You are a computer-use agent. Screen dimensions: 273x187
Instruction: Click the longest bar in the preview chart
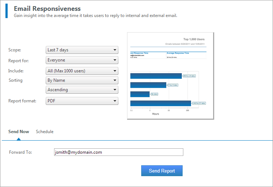click(x=160, y=103)
